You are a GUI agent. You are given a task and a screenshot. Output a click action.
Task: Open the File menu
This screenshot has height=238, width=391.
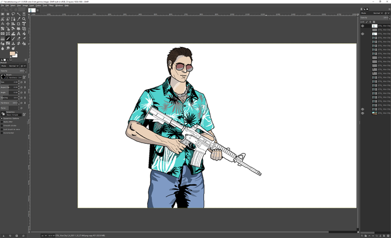point(2,5)
